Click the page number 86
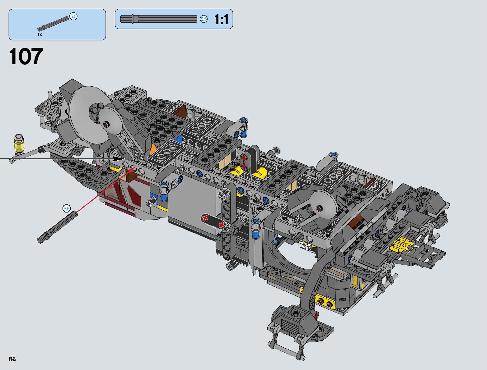487x370 pixels. click(x=12, y=359)
